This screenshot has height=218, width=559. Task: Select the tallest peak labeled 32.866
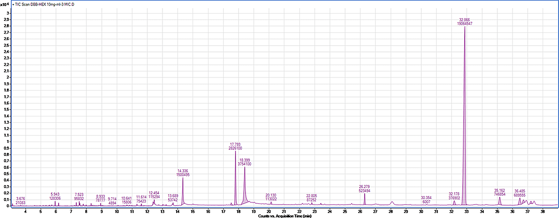tap(465, 95)
